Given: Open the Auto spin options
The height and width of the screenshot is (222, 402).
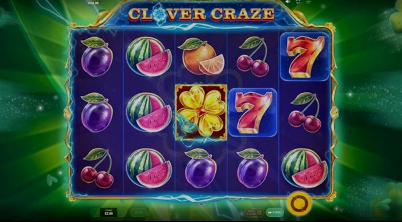Looking at the screenshot, I should coord(139,212).
